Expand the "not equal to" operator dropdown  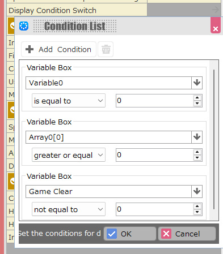pyautogui.click(x=69, y=209)
